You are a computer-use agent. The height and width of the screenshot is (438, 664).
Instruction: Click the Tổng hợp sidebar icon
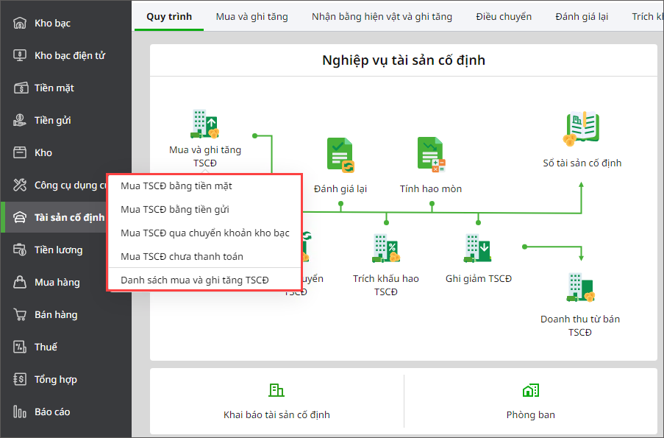(x=19, y=379)
